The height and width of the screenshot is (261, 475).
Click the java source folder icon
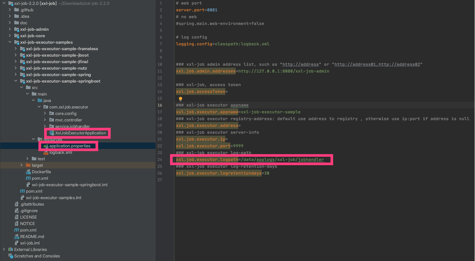coord(40,101)
